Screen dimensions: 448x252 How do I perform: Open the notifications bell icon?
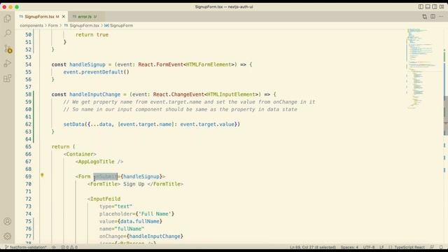[x=441, y=247]
